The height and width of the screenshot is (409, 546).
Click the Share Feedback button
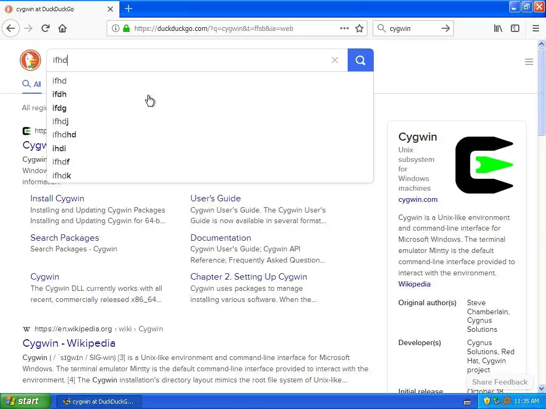[x=500, y=382]
